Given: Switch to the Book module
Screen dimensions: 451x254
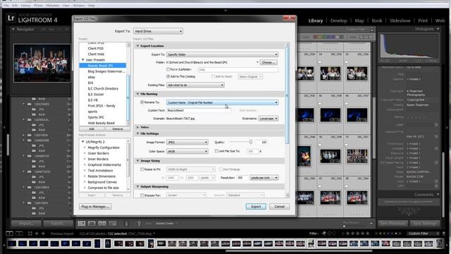Looking at the screenshot, I should tap(377, 20).
